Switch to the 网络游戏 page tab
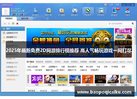The width and height of the screenshot is (137, 99). [9, 19]
